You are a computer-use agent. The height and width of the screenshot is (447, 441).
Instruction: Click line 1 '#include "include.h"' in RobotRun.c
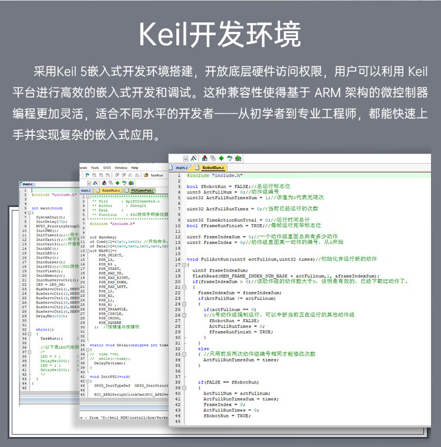pos(215,175)
